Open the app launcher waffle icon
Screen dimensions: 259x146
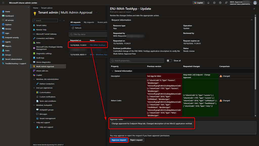point(3,3)
